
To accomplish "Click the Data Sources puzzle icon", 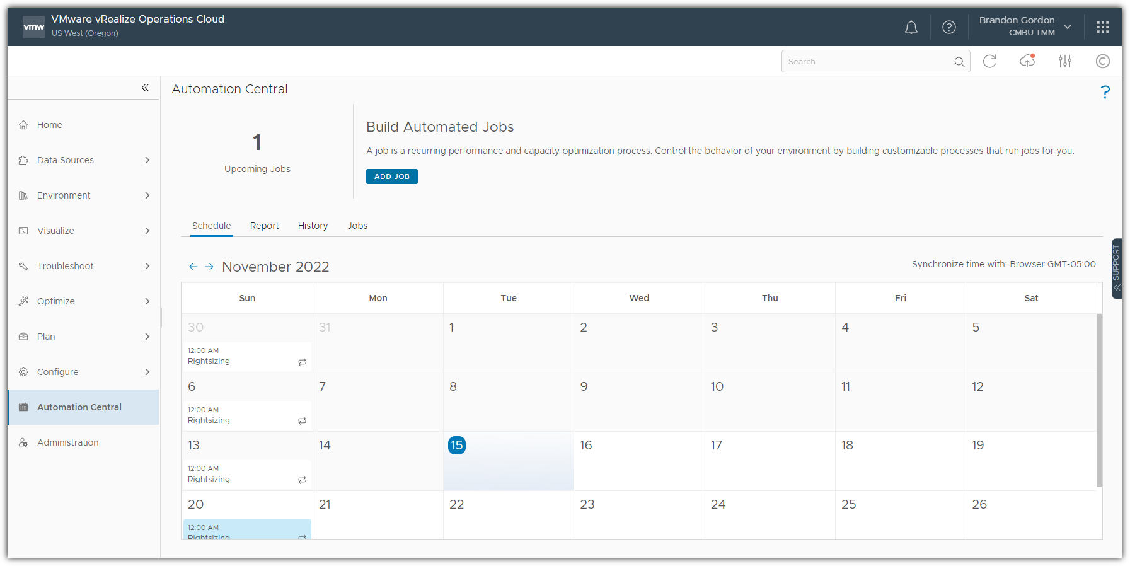I will pyautogui.click(x=23, y=160).
